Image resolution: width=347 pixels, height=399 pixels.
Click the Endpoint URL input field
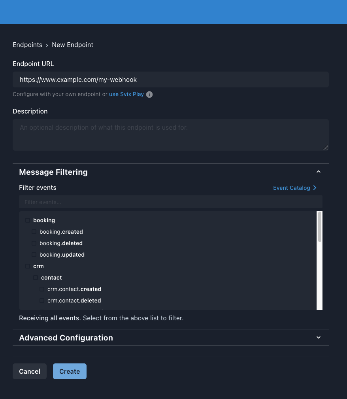(171, 79)
